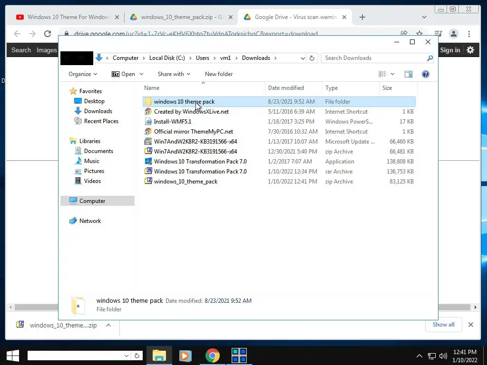Viewport: 487px width, 365px height.
Task: Click the taskbar network icon
Action: tap(432, 356)
